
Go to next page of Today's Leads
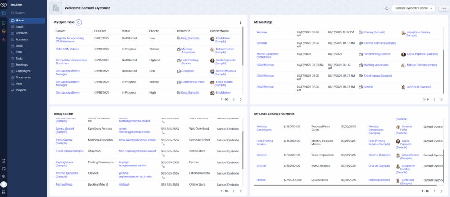pos(240,191)
